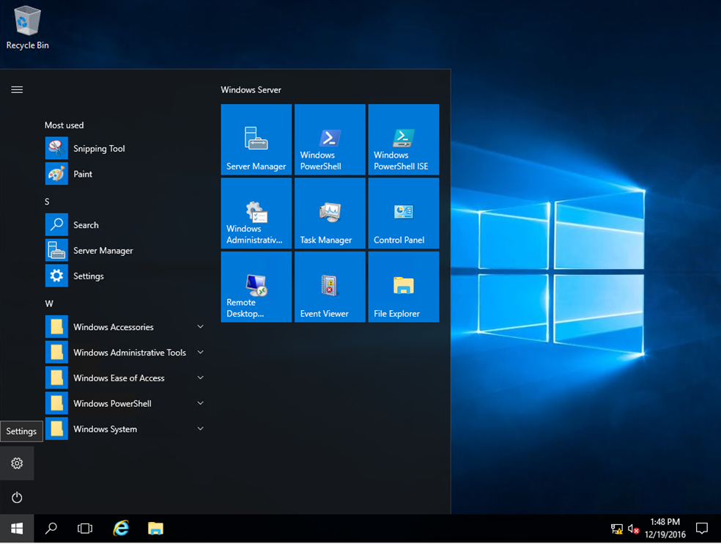This screenshot has width=721, height=544.
Task: Open the Windows Administrative Tools tile
Action: [256, 213]
